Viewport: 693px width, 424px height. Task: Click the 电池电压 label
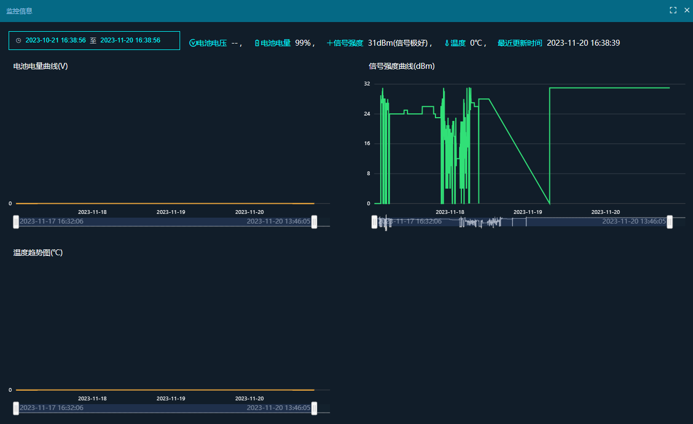tap(211, 43)
